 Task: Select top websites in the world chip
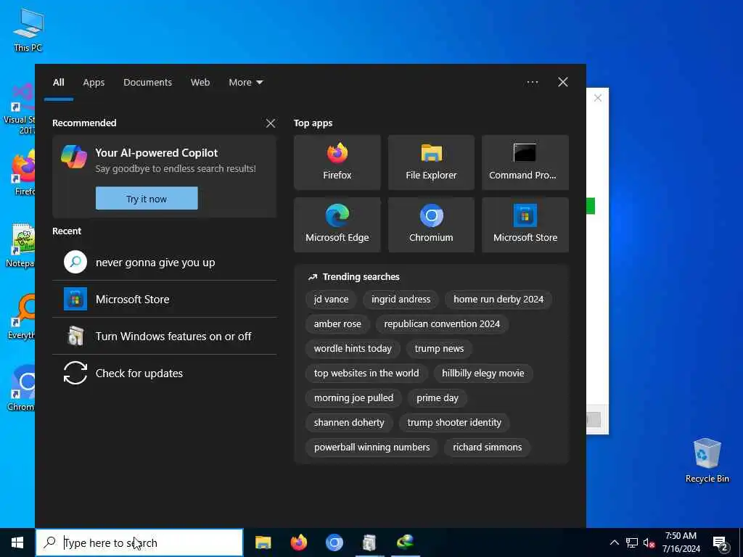(366, 374)
